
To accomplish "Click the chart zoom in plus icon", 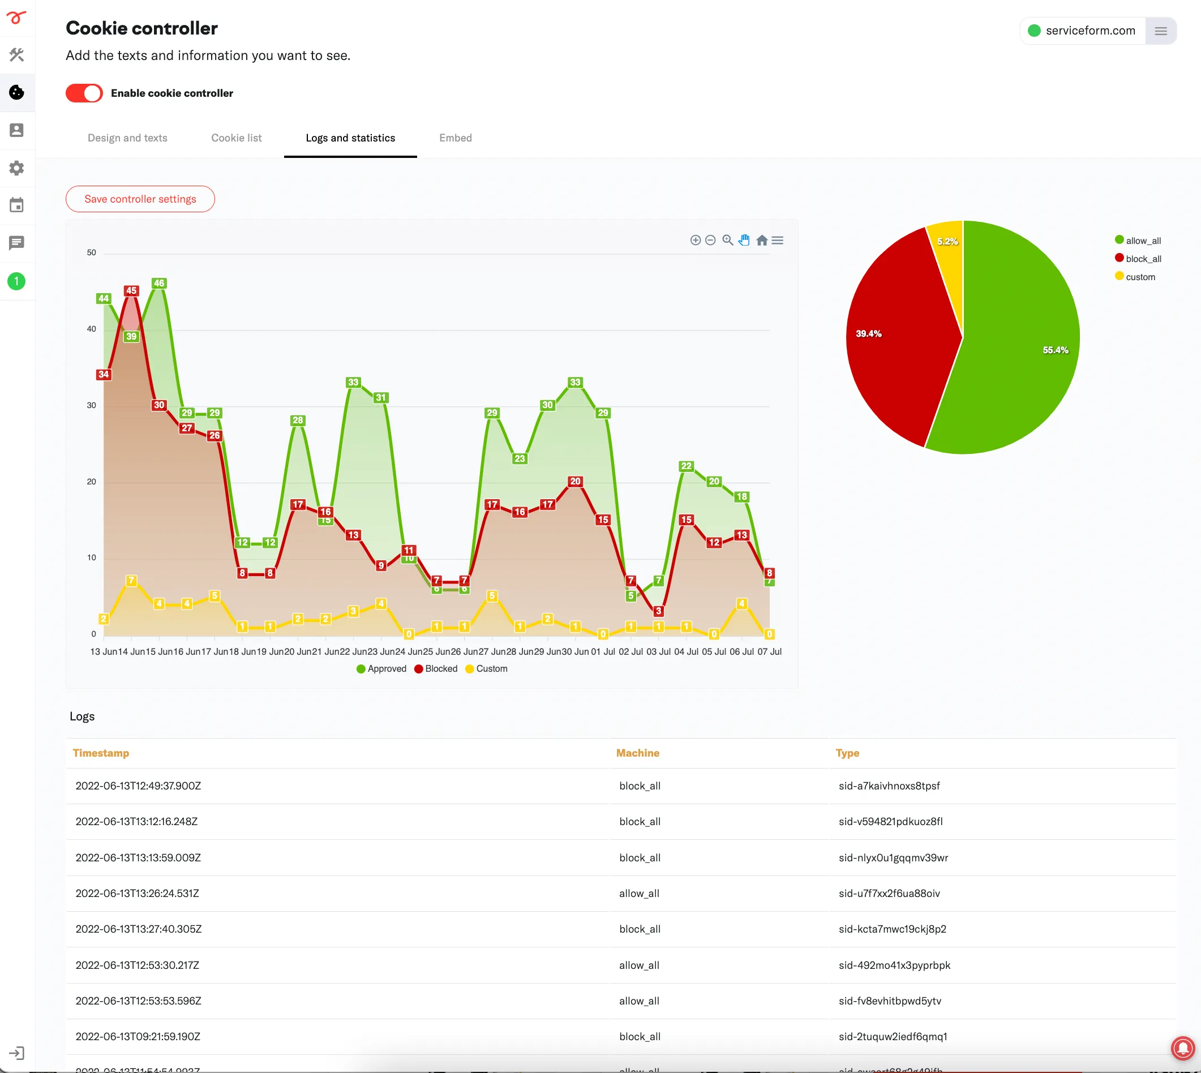I will point(696,240).
